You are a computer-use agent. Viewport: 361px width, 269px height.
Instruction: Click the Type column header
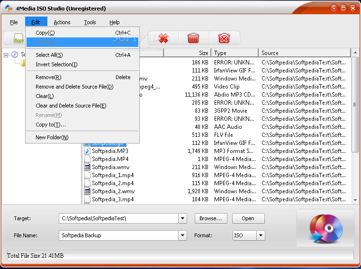235,53
